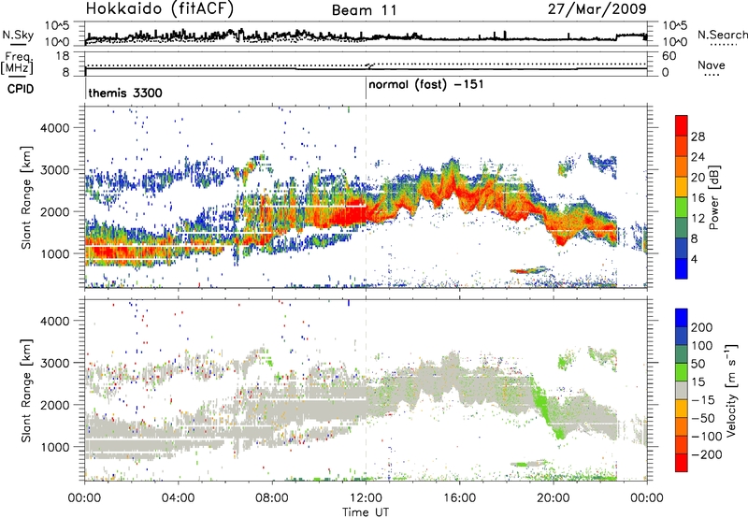This screenshot has height=518, width=748.
Task: Select the 'Freq. [MHz]' axis label
Action: pos(17,63)
